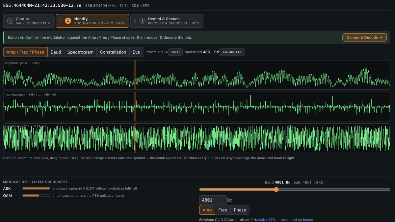Screen dimensions: 395x222
Task: Click the QAM modulation candidate label
Action: click(8, 195)
